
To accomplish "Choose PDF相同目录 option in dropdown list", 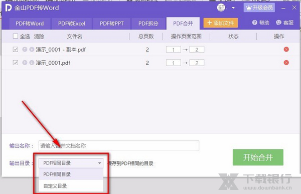I will (71, 174).
